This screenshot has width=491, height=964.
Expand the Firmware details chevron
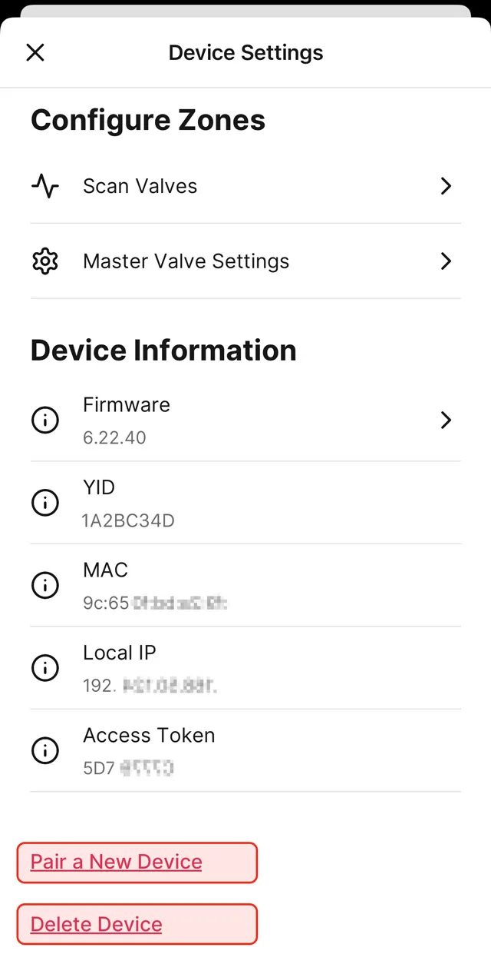[446, 420]
